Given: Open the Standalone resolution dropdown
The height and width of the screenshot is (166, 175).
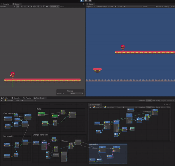Looking at the screenshot, I should click(106, 6).
